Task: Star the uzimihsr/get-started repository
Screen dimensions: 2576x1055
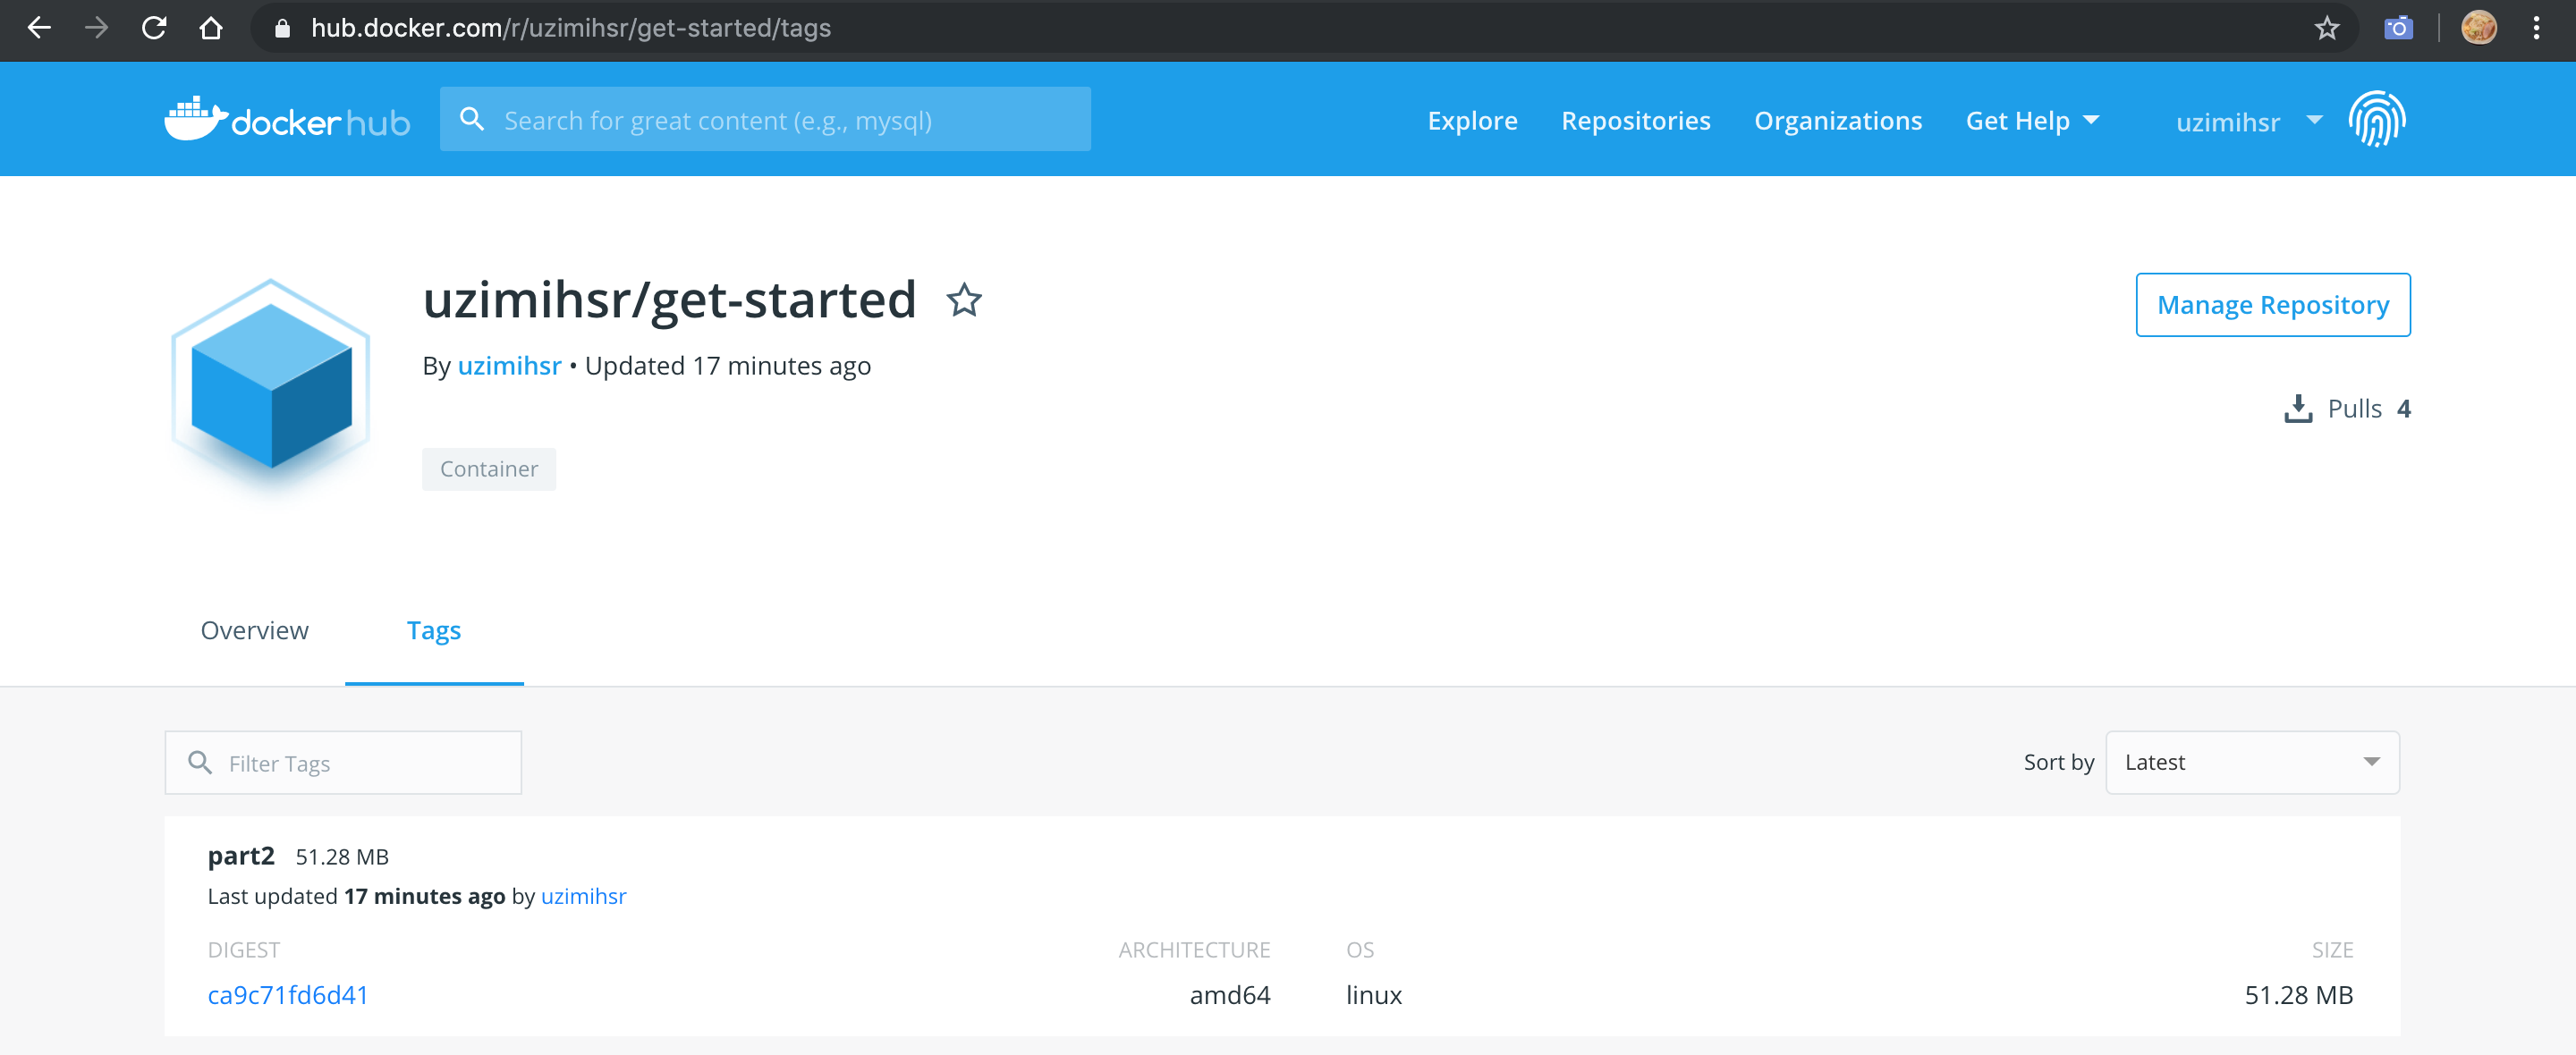Action: [x=964, y=300]
